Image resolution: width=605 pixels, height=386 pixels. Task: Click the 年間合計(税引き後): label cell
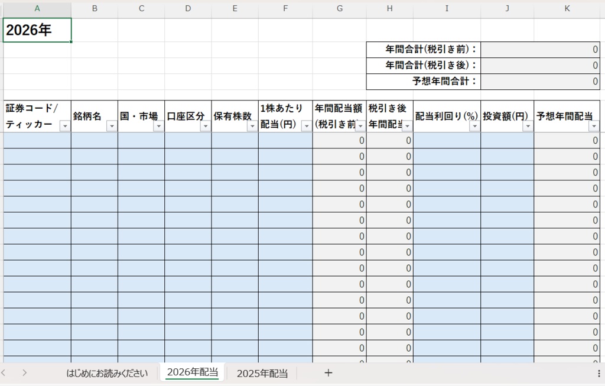(x=423, y=65)
